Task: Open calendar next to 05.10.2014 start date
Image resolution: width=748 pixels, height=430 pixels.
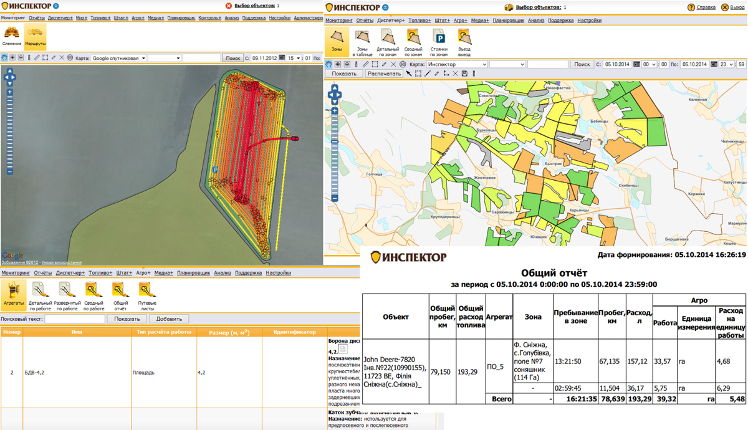Action: [636, 64]
